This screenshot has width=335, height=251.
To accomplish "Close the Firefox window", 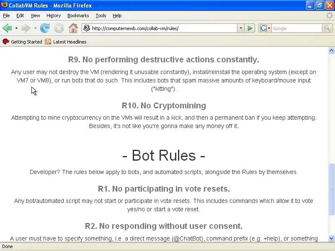I will coord(330,5).
